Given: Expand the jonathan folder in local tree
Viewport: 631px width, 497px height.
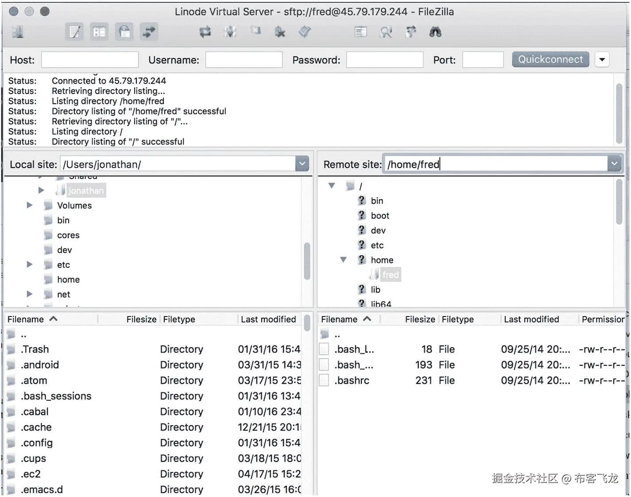Looking at the screenshot, I should coord(41,190).
